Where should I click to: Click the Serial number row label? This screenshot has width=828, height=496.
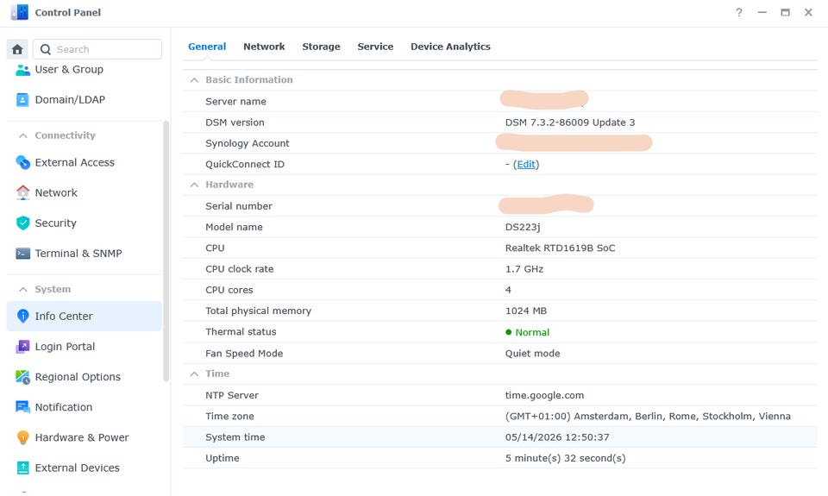(x=239, y=206)
